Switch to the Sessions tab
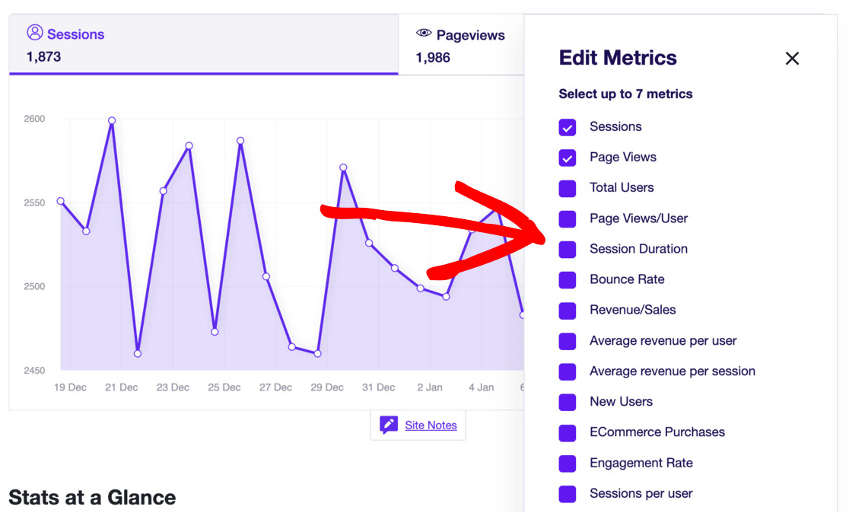 point(204,45)
